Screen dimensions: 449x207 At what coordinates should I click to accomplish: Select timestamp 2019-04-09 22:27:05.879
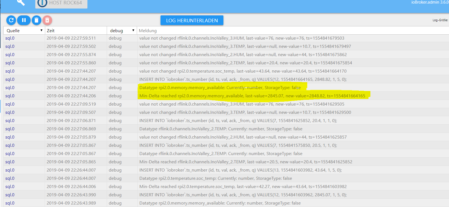[71, 137]
